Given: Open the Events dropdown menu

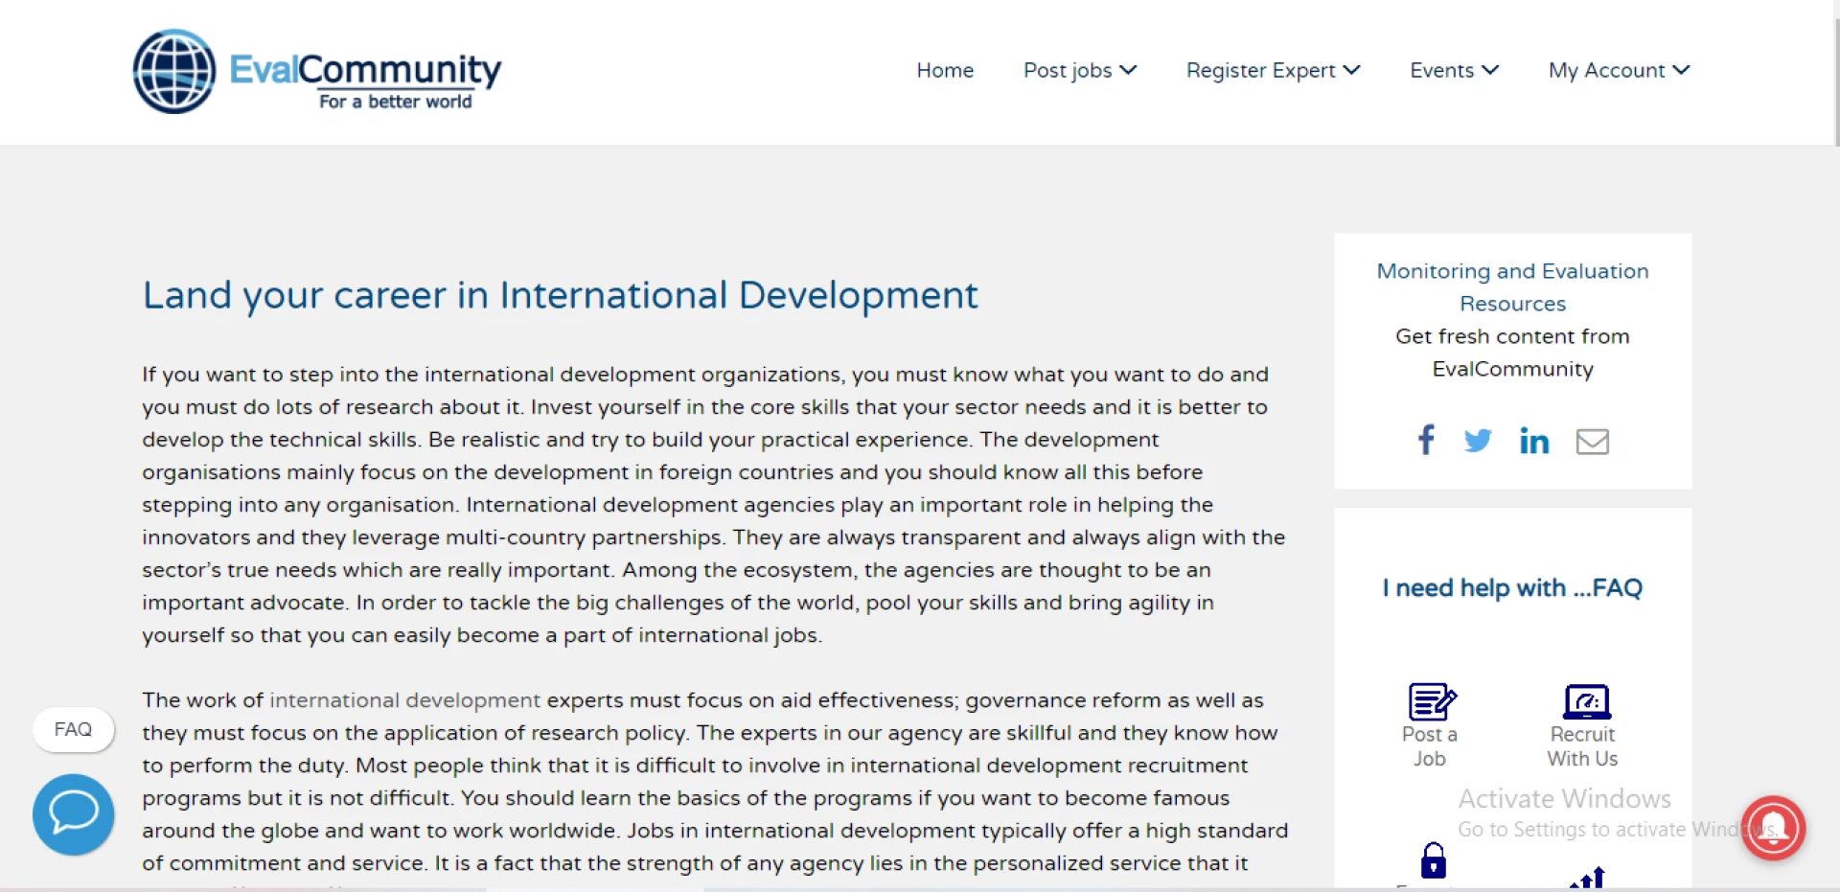Looking at the screenshot, I should [1453, 70].
